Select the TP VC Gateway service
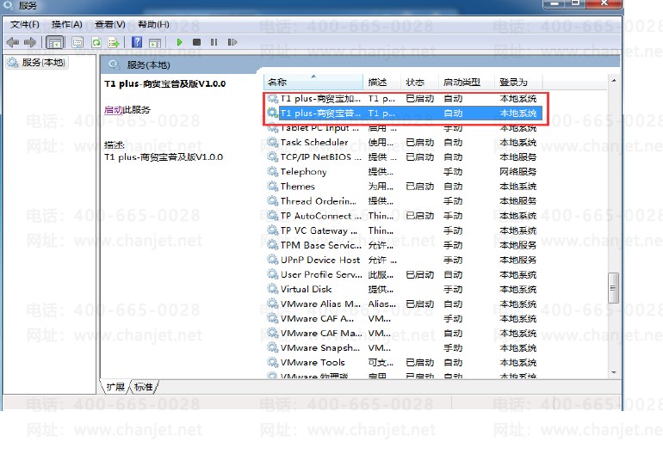 [404, 230]
